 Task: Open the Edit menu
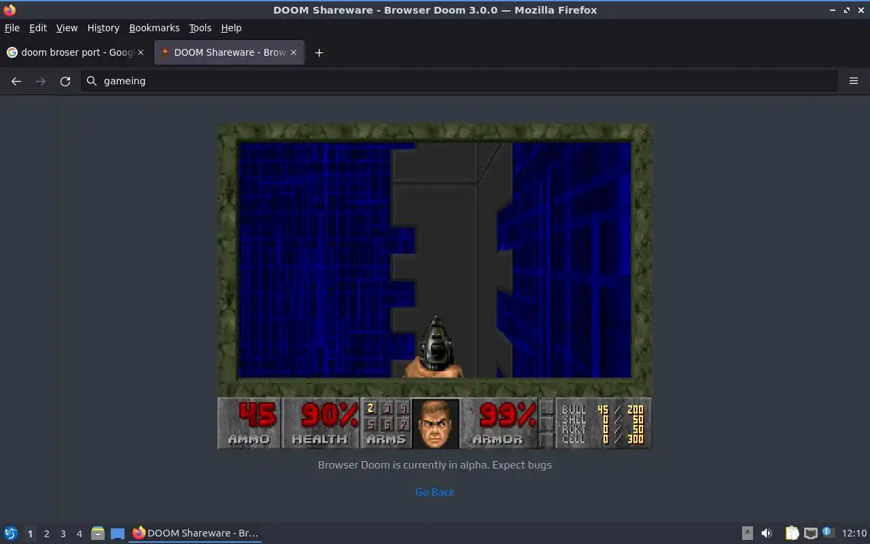point(38,28)
